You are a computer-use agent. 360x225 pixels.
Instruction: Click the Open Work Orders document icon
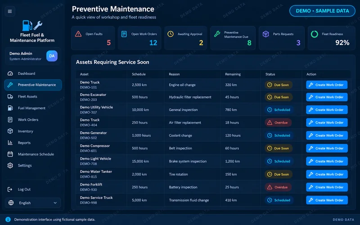pyautogui.click(x=124, y=34)
